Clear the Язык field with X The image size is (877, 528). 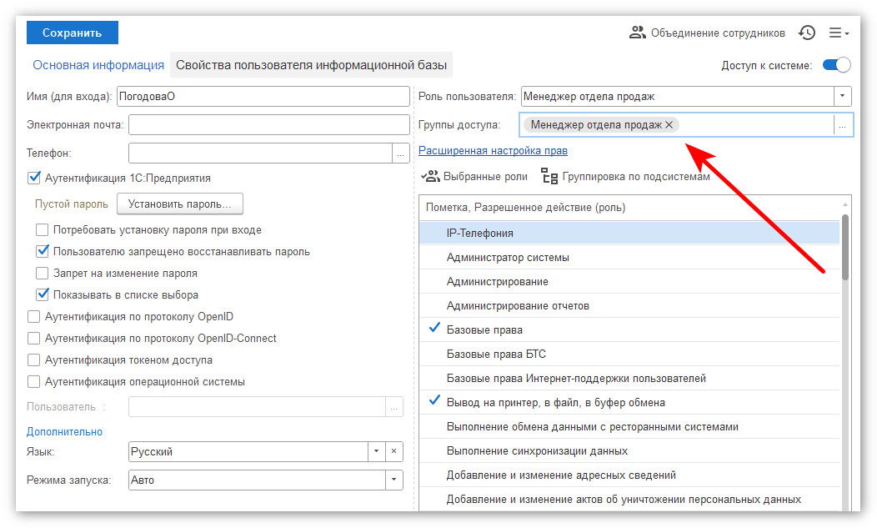[393, 451]
